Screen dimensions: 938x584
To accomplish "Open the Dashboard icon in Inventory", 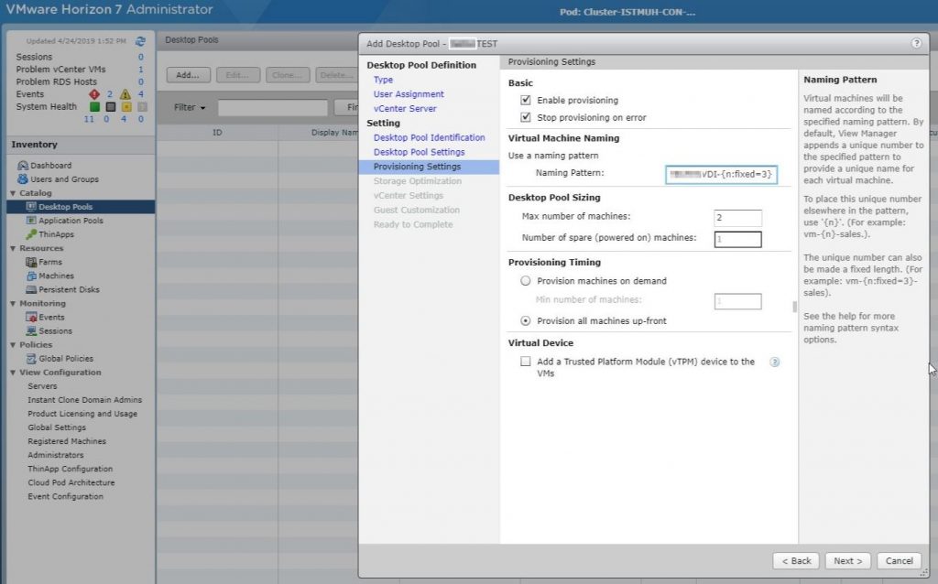I will click(x=23, y=166).
